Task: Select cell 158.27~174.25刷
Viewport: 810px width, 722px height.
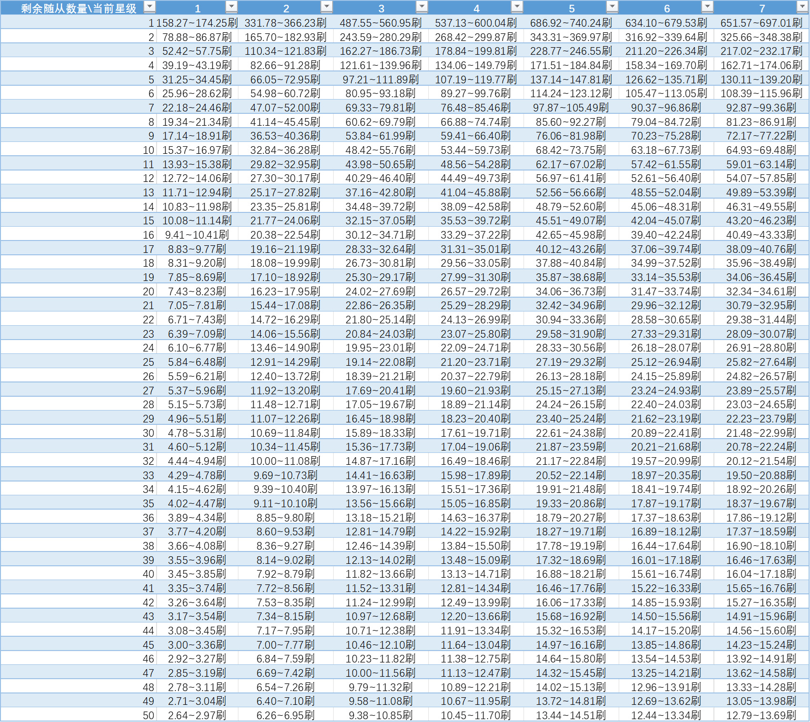Action: point(197,22)
